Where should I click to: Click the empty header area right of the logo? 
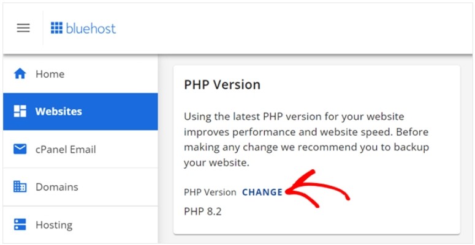294,28
